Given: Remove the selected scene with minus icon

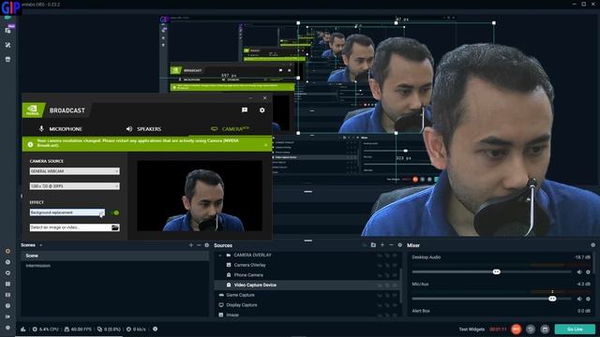Looking at the screenshot, I should (199, 245).
